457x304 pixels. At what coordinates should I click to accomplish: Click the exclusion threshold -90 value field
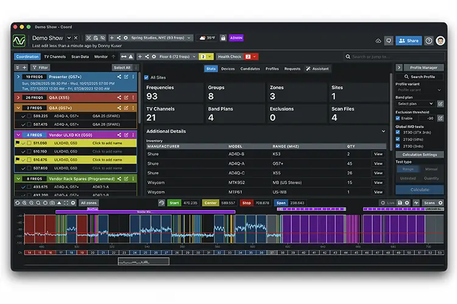427,118
